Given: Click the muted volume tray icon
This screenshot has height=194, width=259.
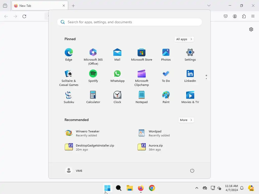Looking at the screenshot, I should point(219,188).
